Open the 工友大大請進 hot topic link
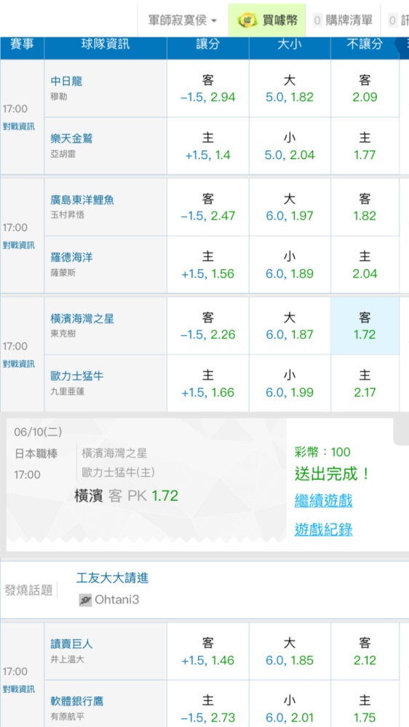Image resolution: width=409 pixels, height=727 pixels. (112, 578)
